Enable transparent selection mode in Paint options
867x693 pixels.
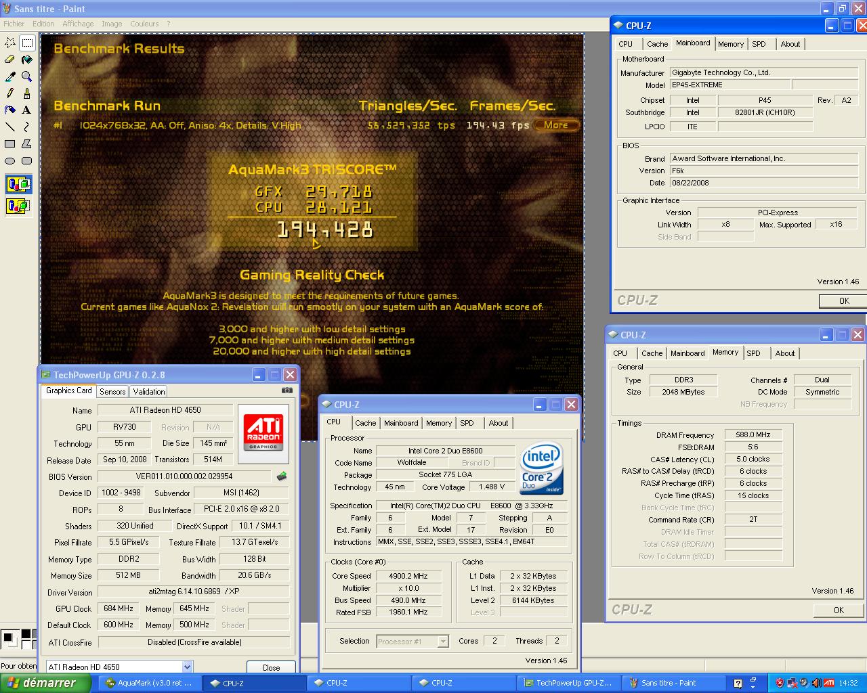tap(18, 205)
